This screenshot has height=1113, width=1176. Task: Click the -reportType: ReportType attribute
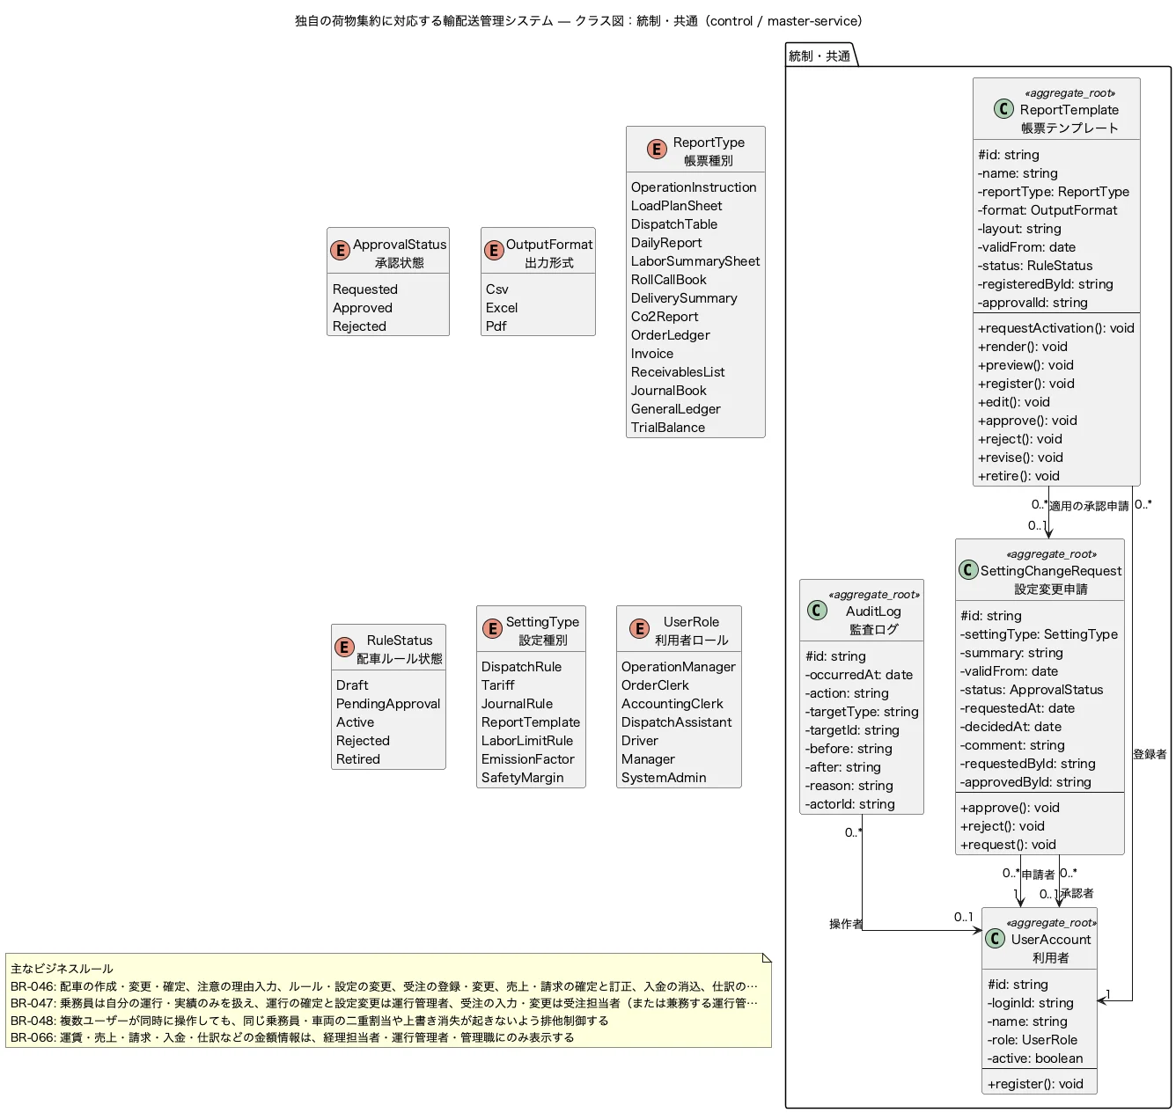pos(1054,192)
